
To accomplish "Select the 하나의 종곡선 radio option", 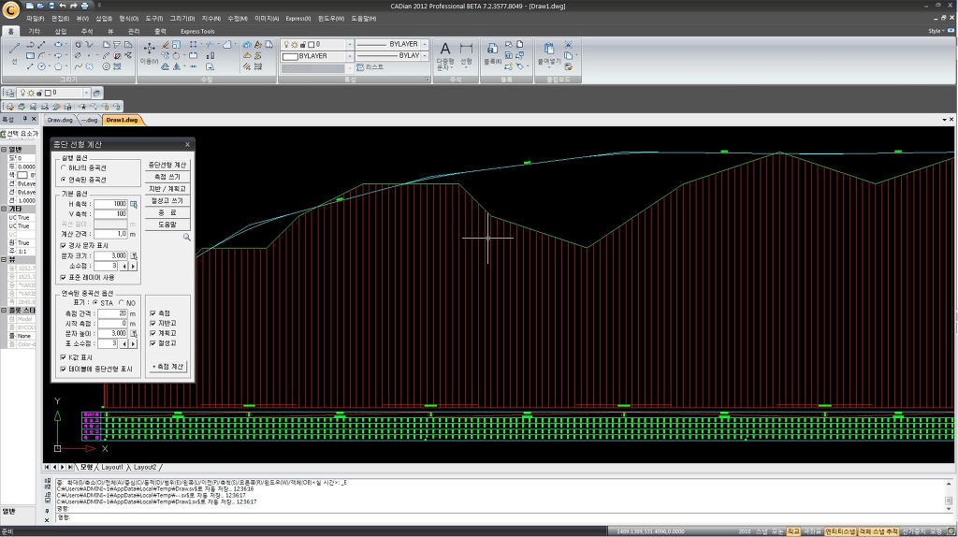I will point(64,168).
